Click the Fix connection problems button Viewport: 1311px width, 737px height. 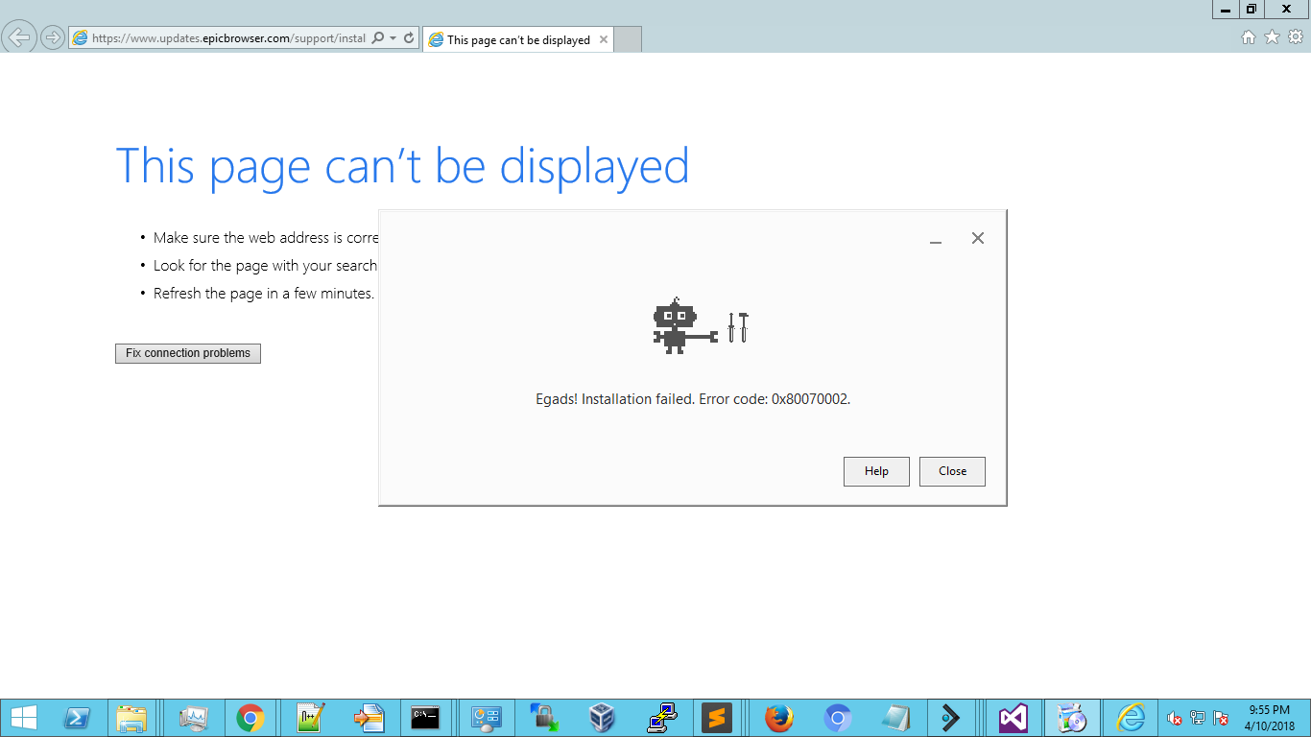point(187,353)
